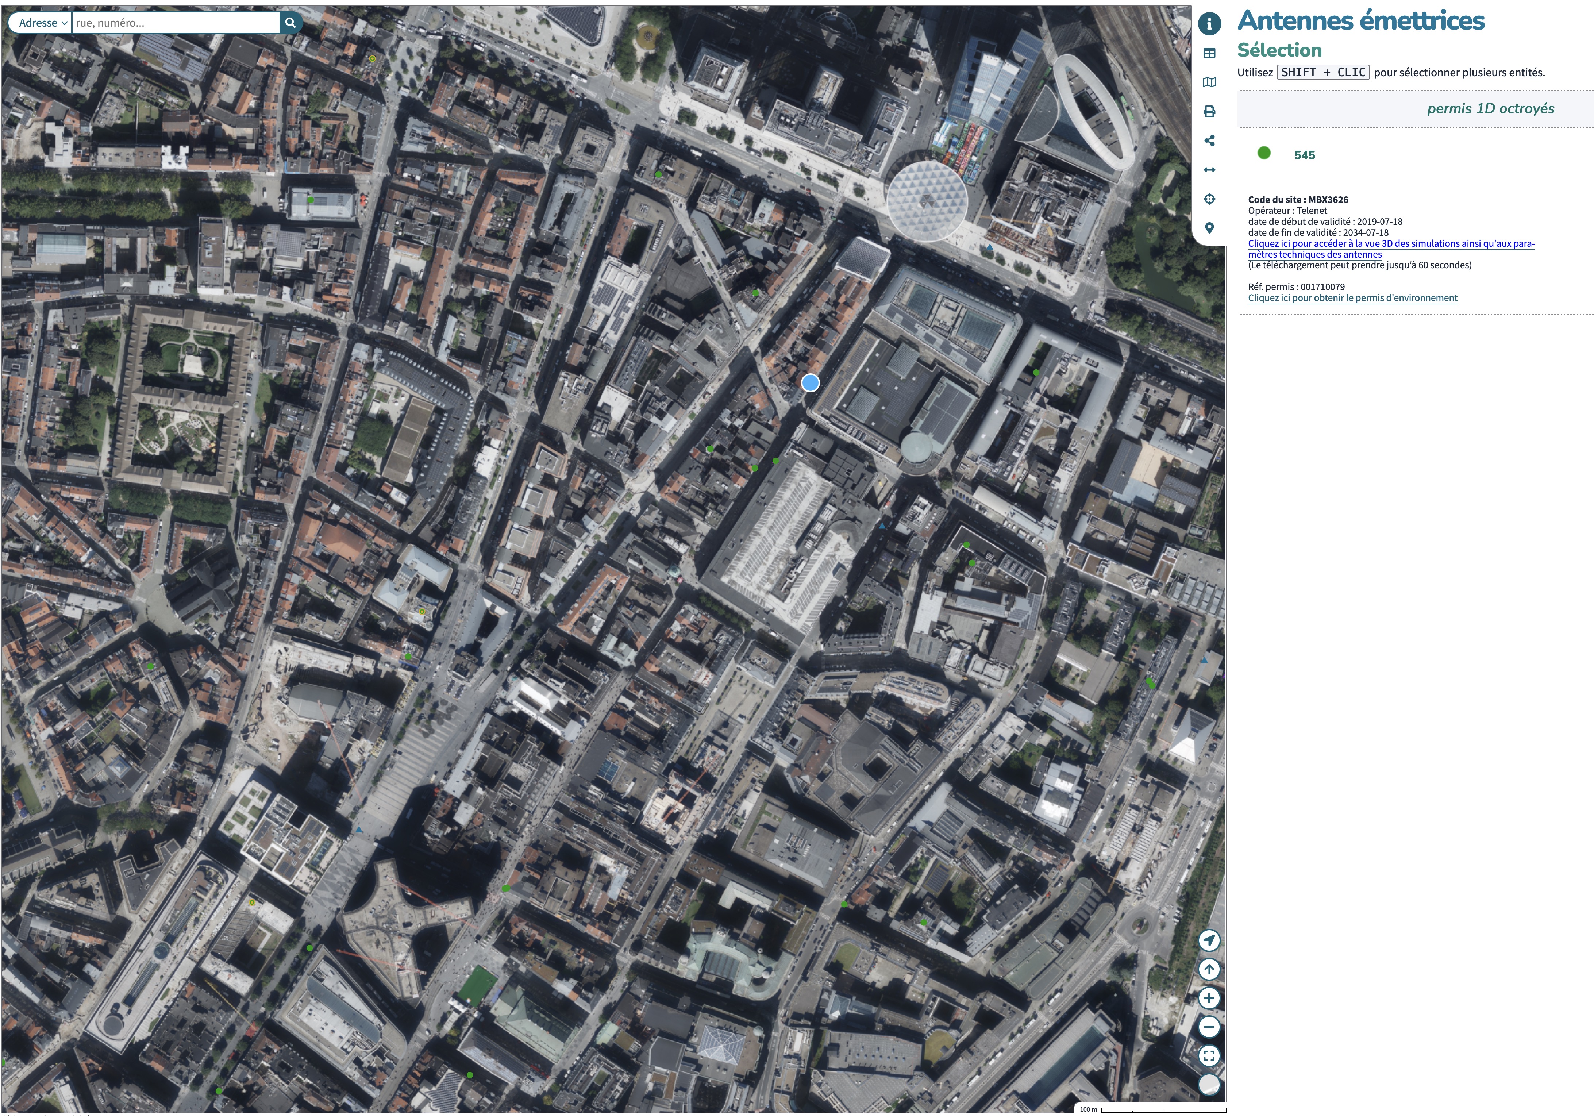Screen dimensions: 1594x1116
Task: Click the share icon
Action: (x=1209, y=140)
